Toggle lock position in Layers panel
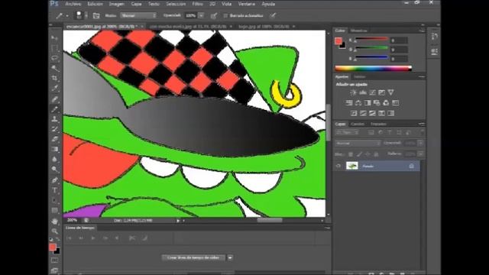489x275 pixels. 368,154
